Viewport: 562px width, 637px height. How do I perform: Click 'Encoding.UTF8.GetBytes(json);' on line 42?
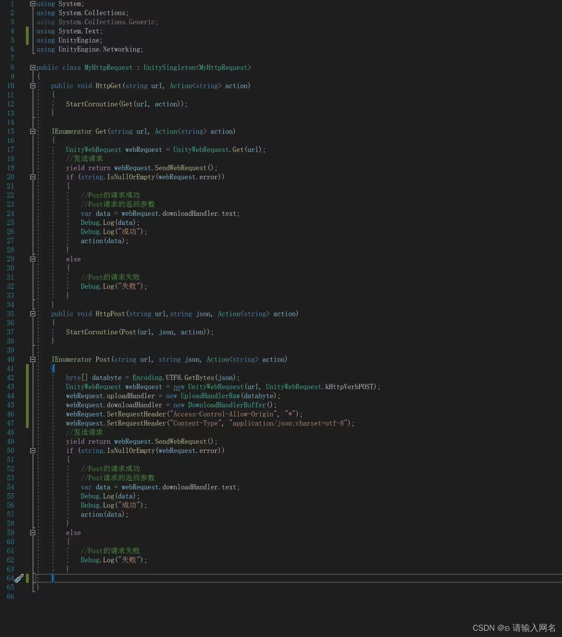pyautogui.click(x=186, y=378)
